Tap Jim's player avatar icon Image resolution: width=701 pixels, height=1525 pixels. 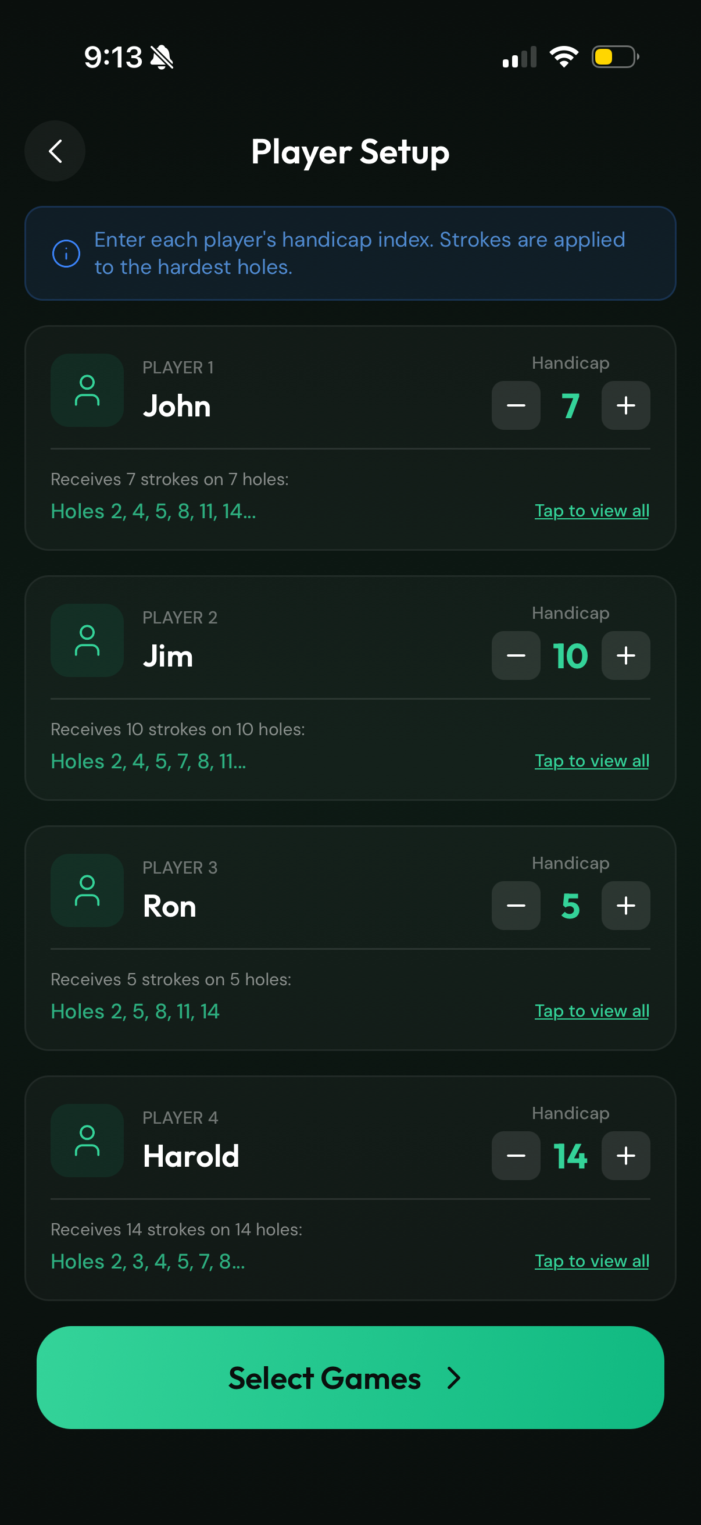tap(87, 640)
